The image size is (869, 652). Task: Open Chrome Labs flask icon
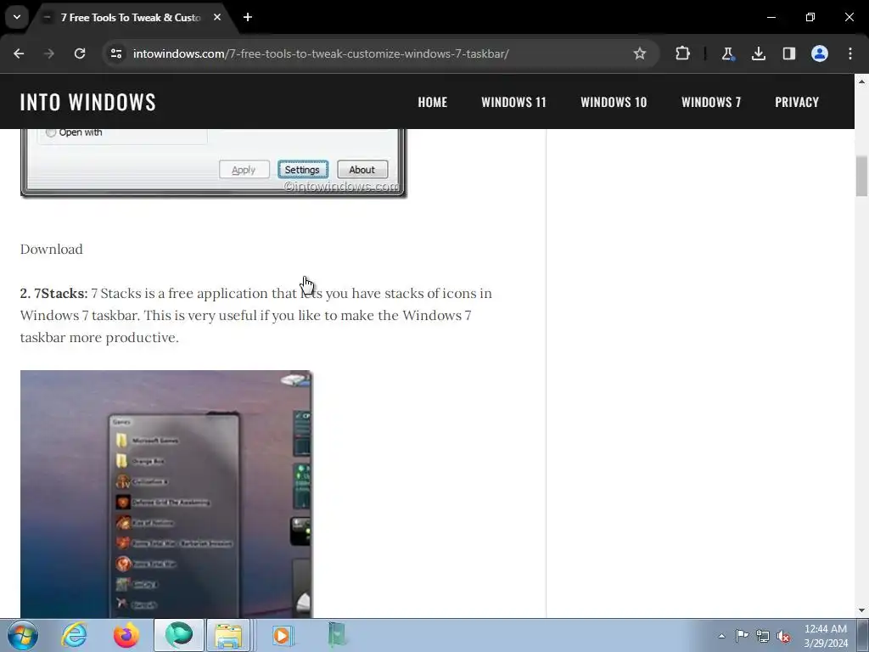pos(727,53)
